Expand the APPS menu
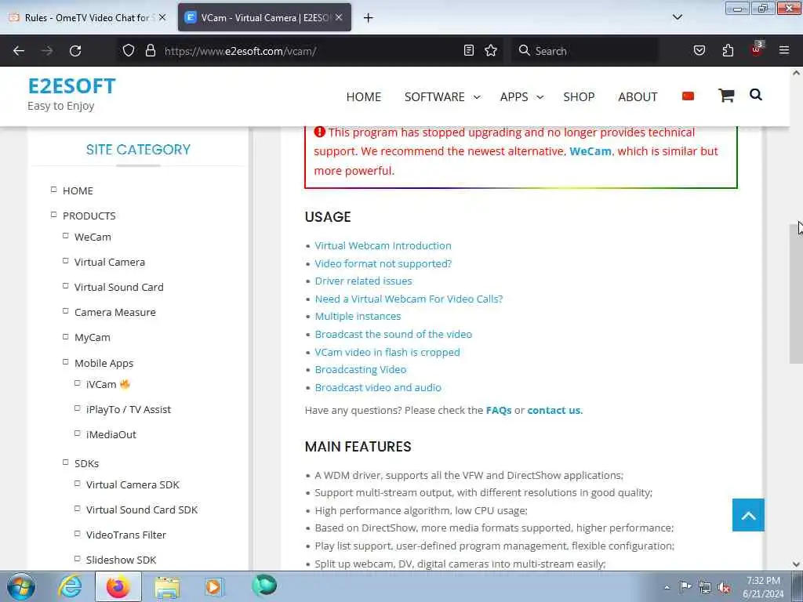This screenshot has height=602, width=803. click(521, 96)
